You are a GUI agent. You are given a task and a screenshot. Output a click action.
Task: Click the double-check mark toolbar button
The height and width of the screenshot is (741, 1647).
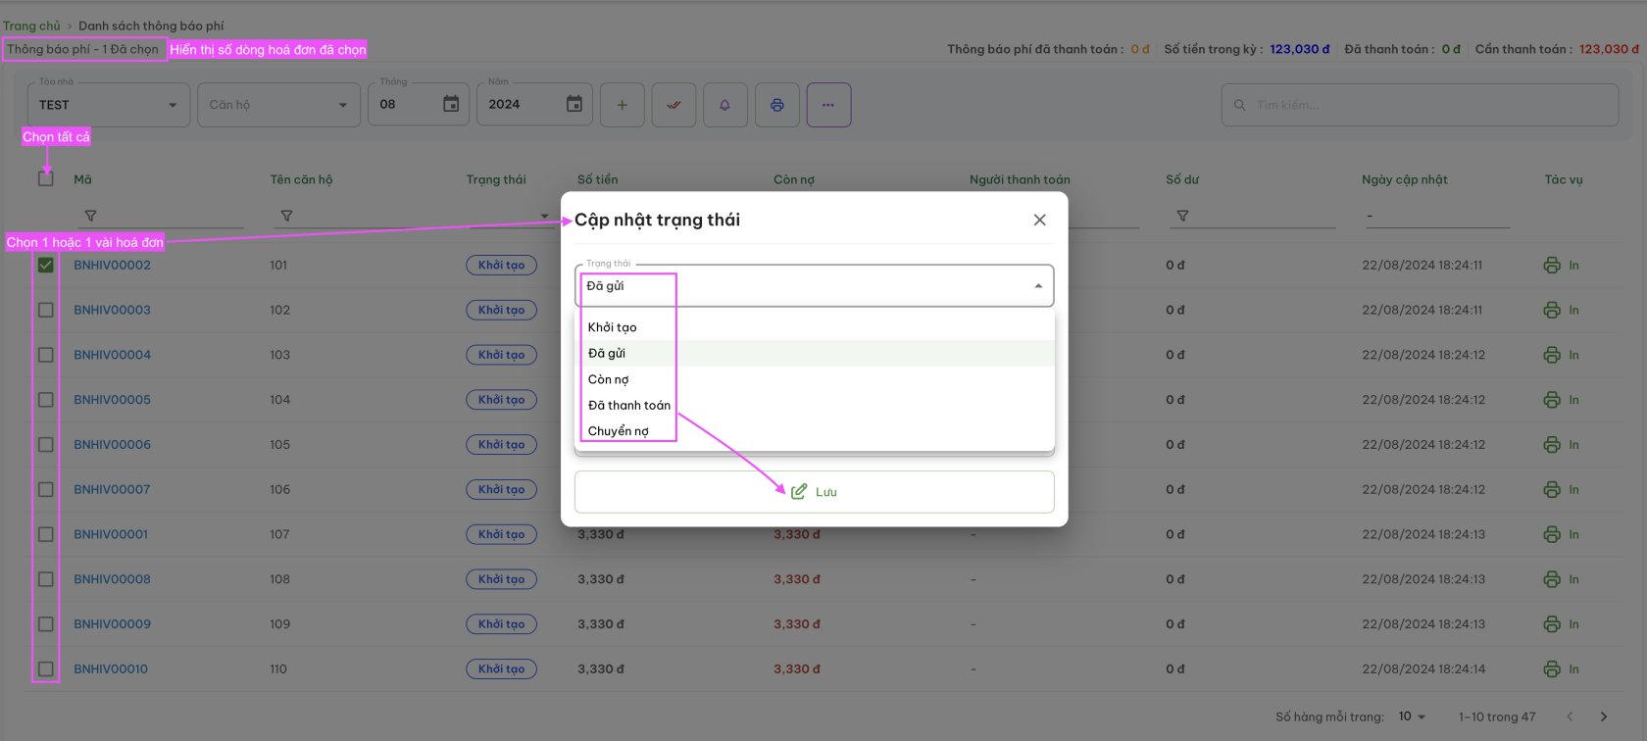pyautogui.click(x=674, y=105)
